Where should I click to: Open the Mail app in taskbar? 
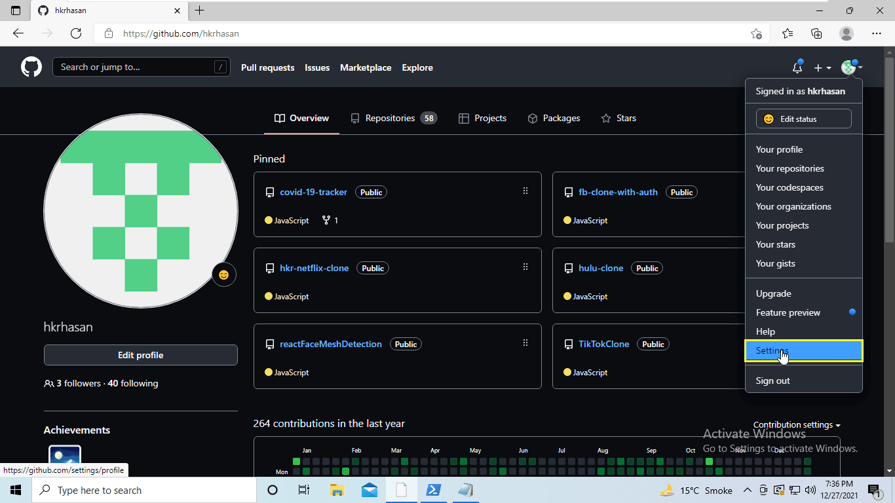(x=369, y=490)
